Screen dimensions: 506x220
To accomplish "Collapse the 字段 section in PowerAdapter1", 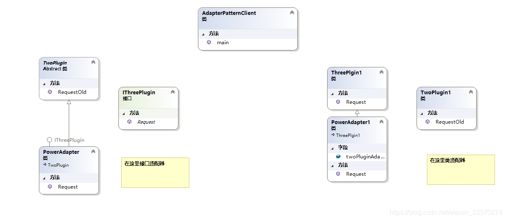I will (x=332, y=148).
